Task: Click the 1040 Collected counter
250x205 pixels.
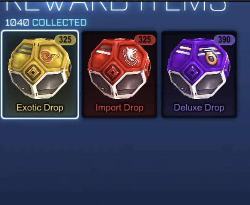Action: click(46, 23)
